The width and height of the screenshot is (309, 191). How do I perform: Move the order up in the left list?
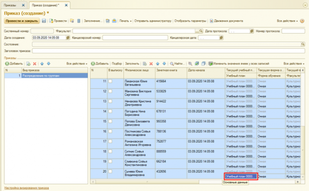pos(42,63)
